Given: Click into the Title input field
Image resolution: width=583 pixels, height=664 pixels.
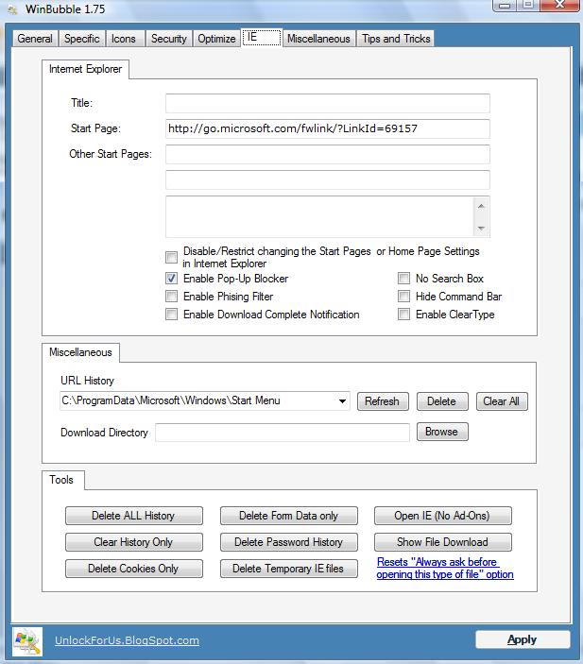Looking at the screenshot, I should pos(328,103).
